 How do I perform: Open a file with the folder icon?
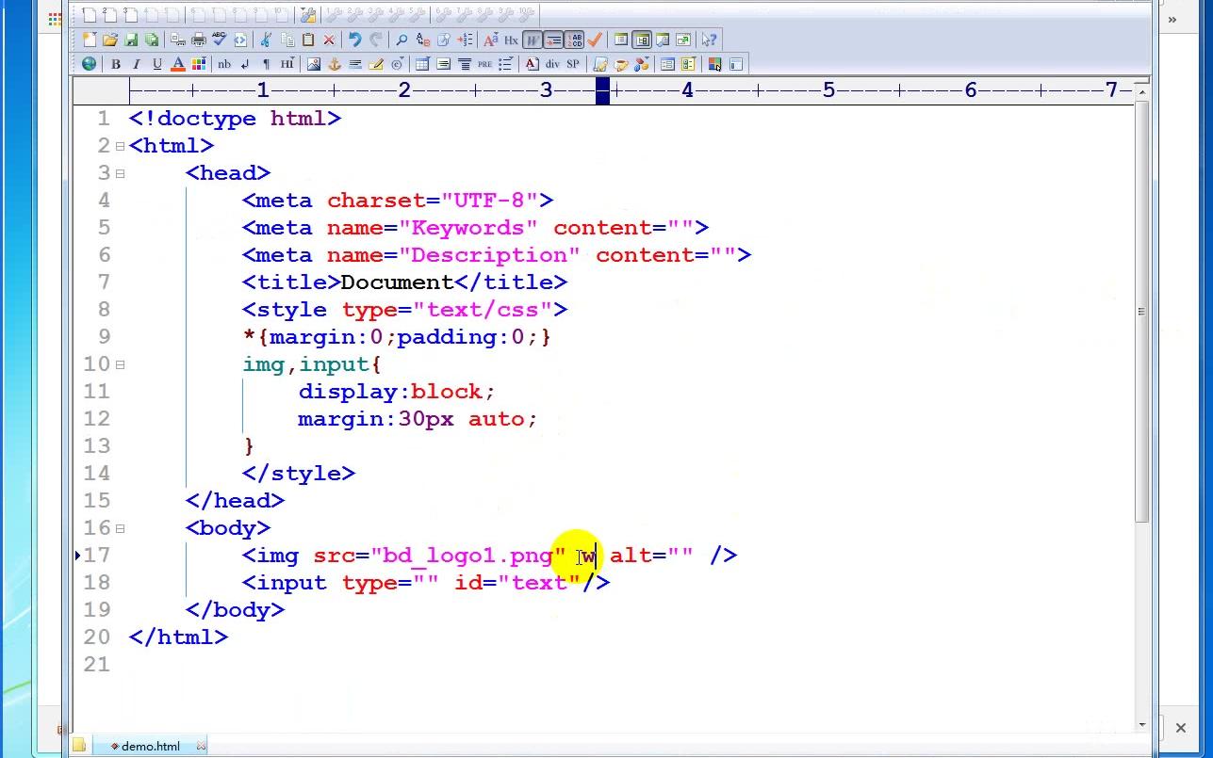[x=110, y=40]
